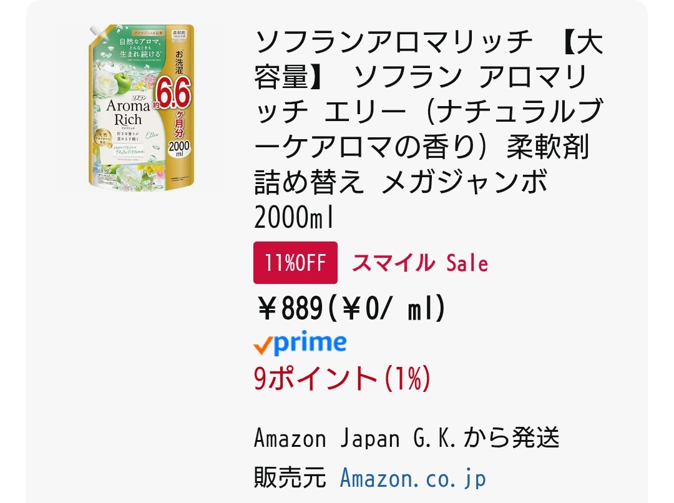Click the 9ポイント (1%) points text
Screen dimensions: 674x503
(x=341, y=378)
